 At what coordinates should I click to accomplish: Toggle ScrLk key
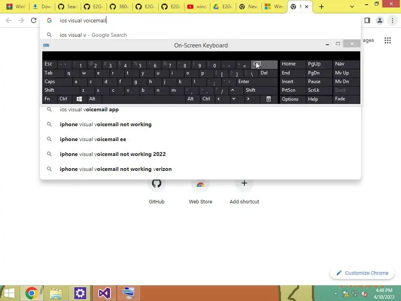(x=319, y=90)
